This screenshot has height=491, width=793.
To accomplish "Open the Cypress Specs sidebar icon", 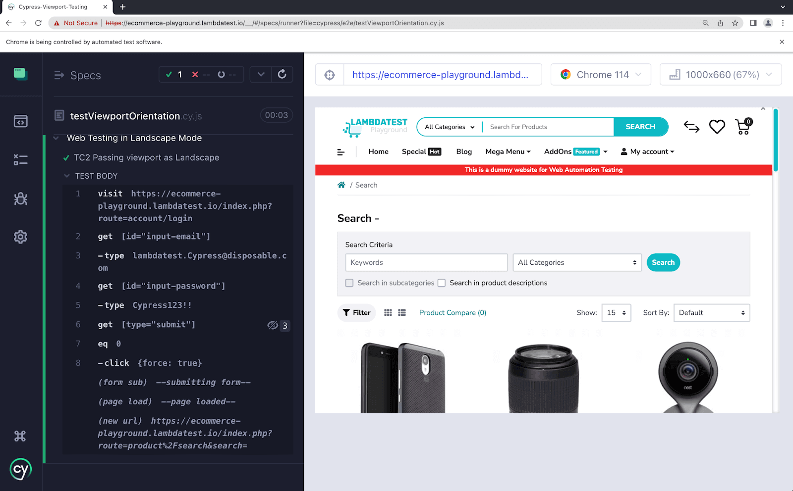I will coord(20,121).
